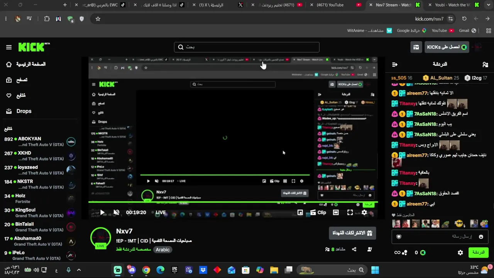Click the Kick search field
This screenshot has height=278, width=494.
247,47
